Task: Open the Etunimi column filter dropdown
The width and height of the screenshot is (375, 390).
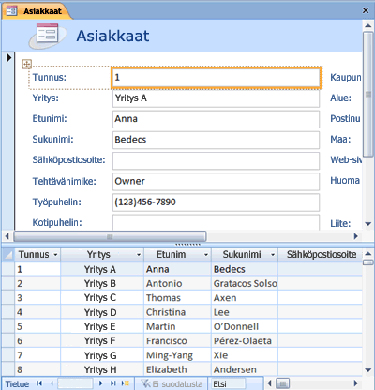Action: click(206, 255)
